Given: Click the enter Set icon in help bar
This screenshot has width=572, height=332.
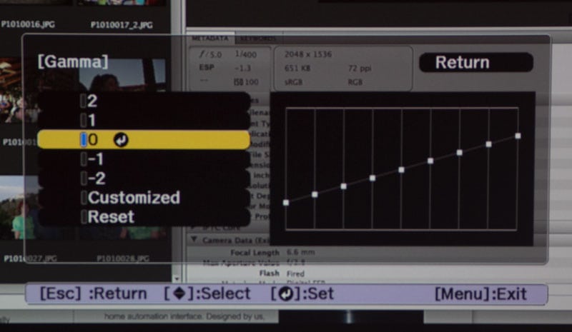Looking at the screenshot, I should [x=285, y=293].
